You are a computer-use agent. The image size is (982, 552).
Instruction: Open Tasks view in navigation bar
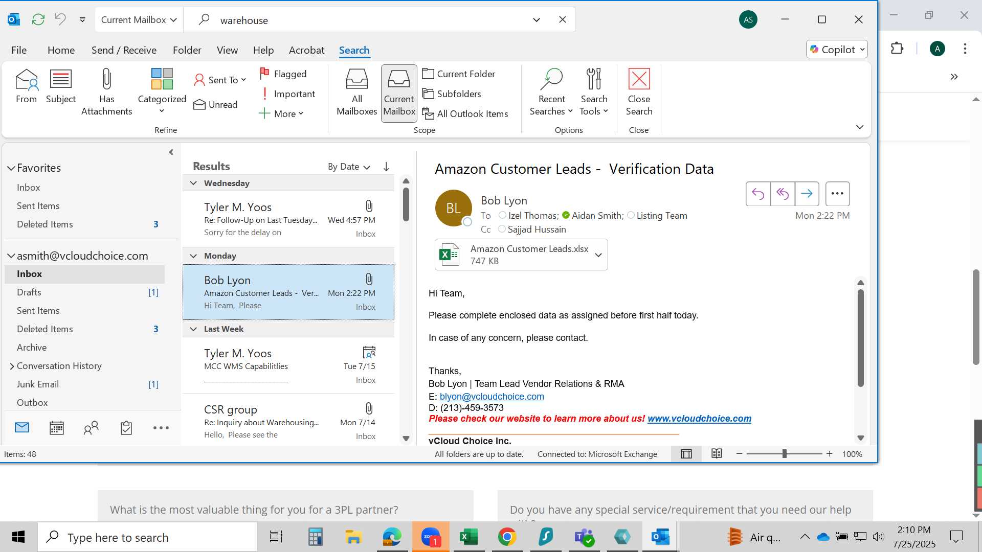126,428
